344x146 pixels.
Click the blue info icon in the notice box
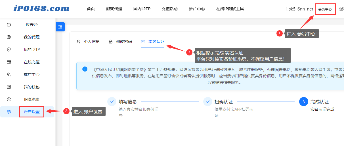(85, 69)
